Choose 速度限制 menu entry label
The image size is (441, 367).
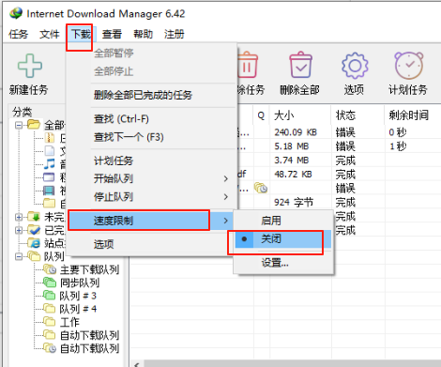(114, 221)
